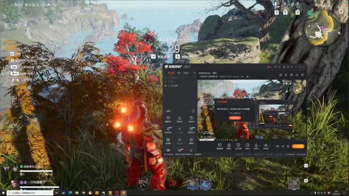Add a new scene with the plus icon

pyautogui.click(x=195, y=73)
